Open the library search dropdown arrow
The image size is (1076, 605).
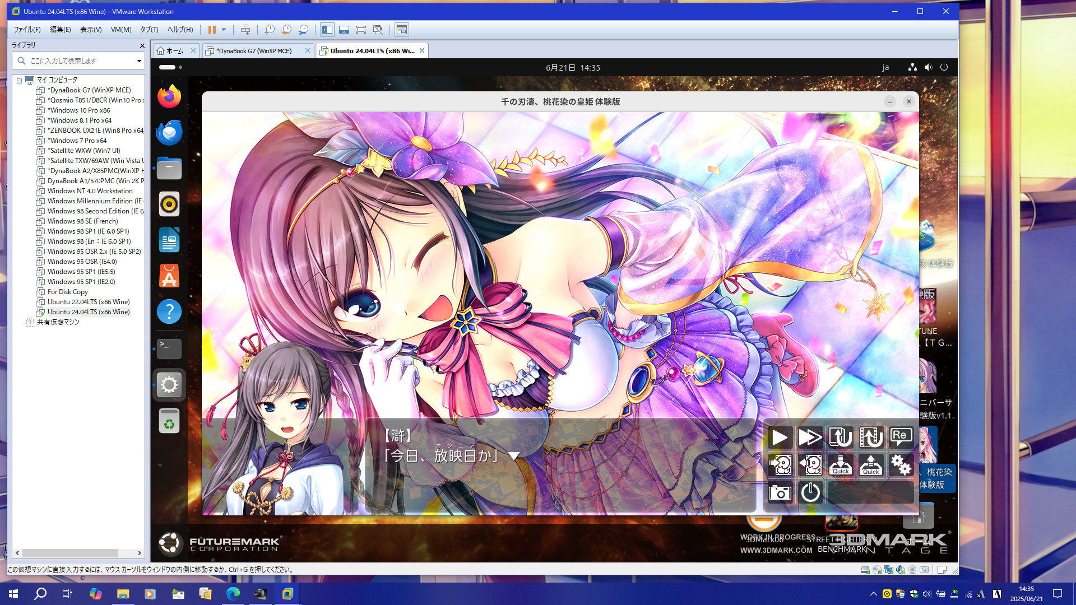coord(139,61)
